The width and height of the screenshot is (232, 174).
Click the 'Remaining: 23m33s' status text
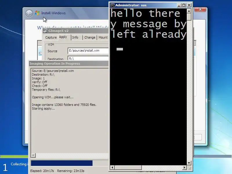(x=70, y=171)
